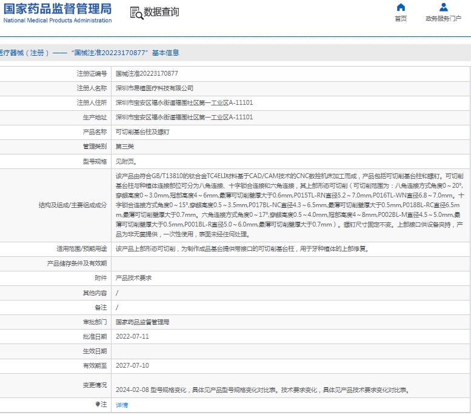Click the 备注 row label
471x415 pixels.
point(101,308)
